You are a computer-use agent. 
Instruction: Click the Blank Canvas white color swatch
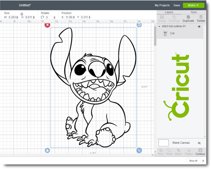[163, 143]
